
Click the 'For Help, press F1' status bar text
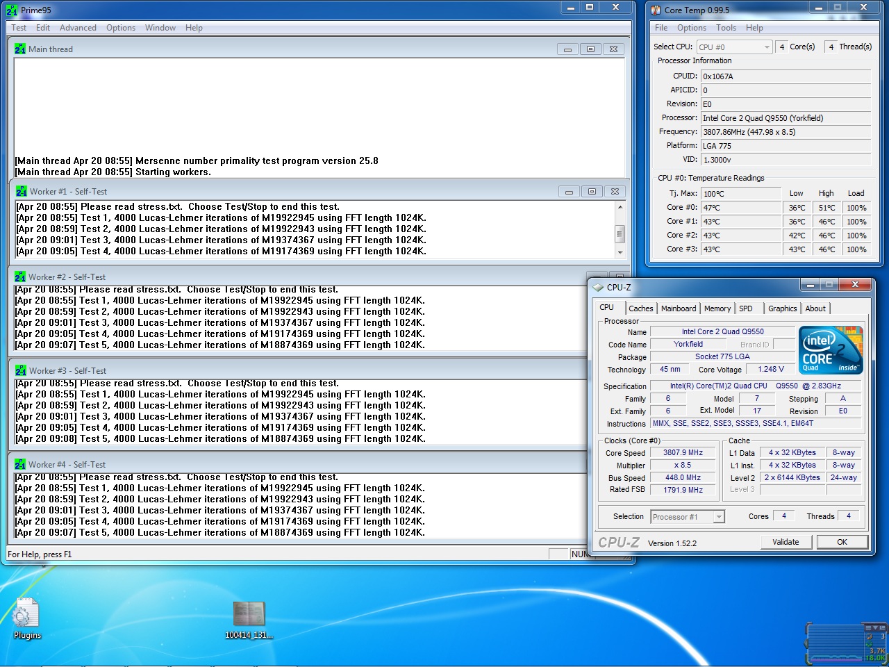coord(39,554)
